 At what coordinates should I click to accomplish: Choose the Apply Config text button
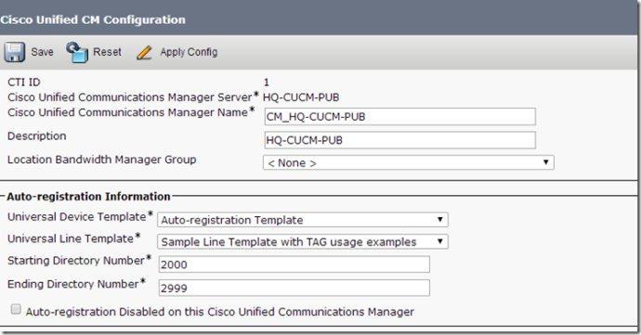[189, 52]
